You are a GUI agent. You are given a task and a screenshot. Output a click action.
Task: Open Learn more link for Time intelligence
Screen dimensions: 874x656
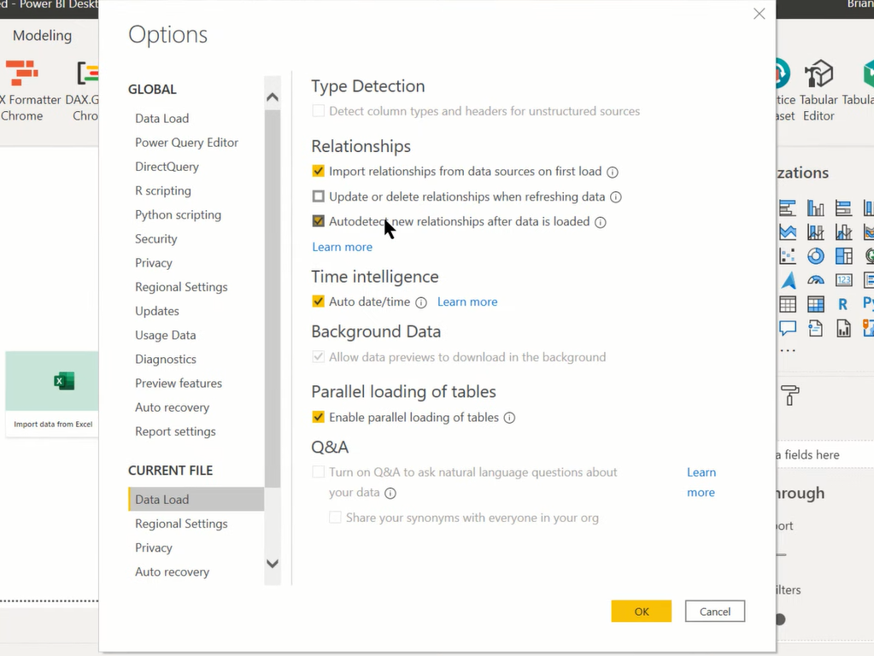467,302
